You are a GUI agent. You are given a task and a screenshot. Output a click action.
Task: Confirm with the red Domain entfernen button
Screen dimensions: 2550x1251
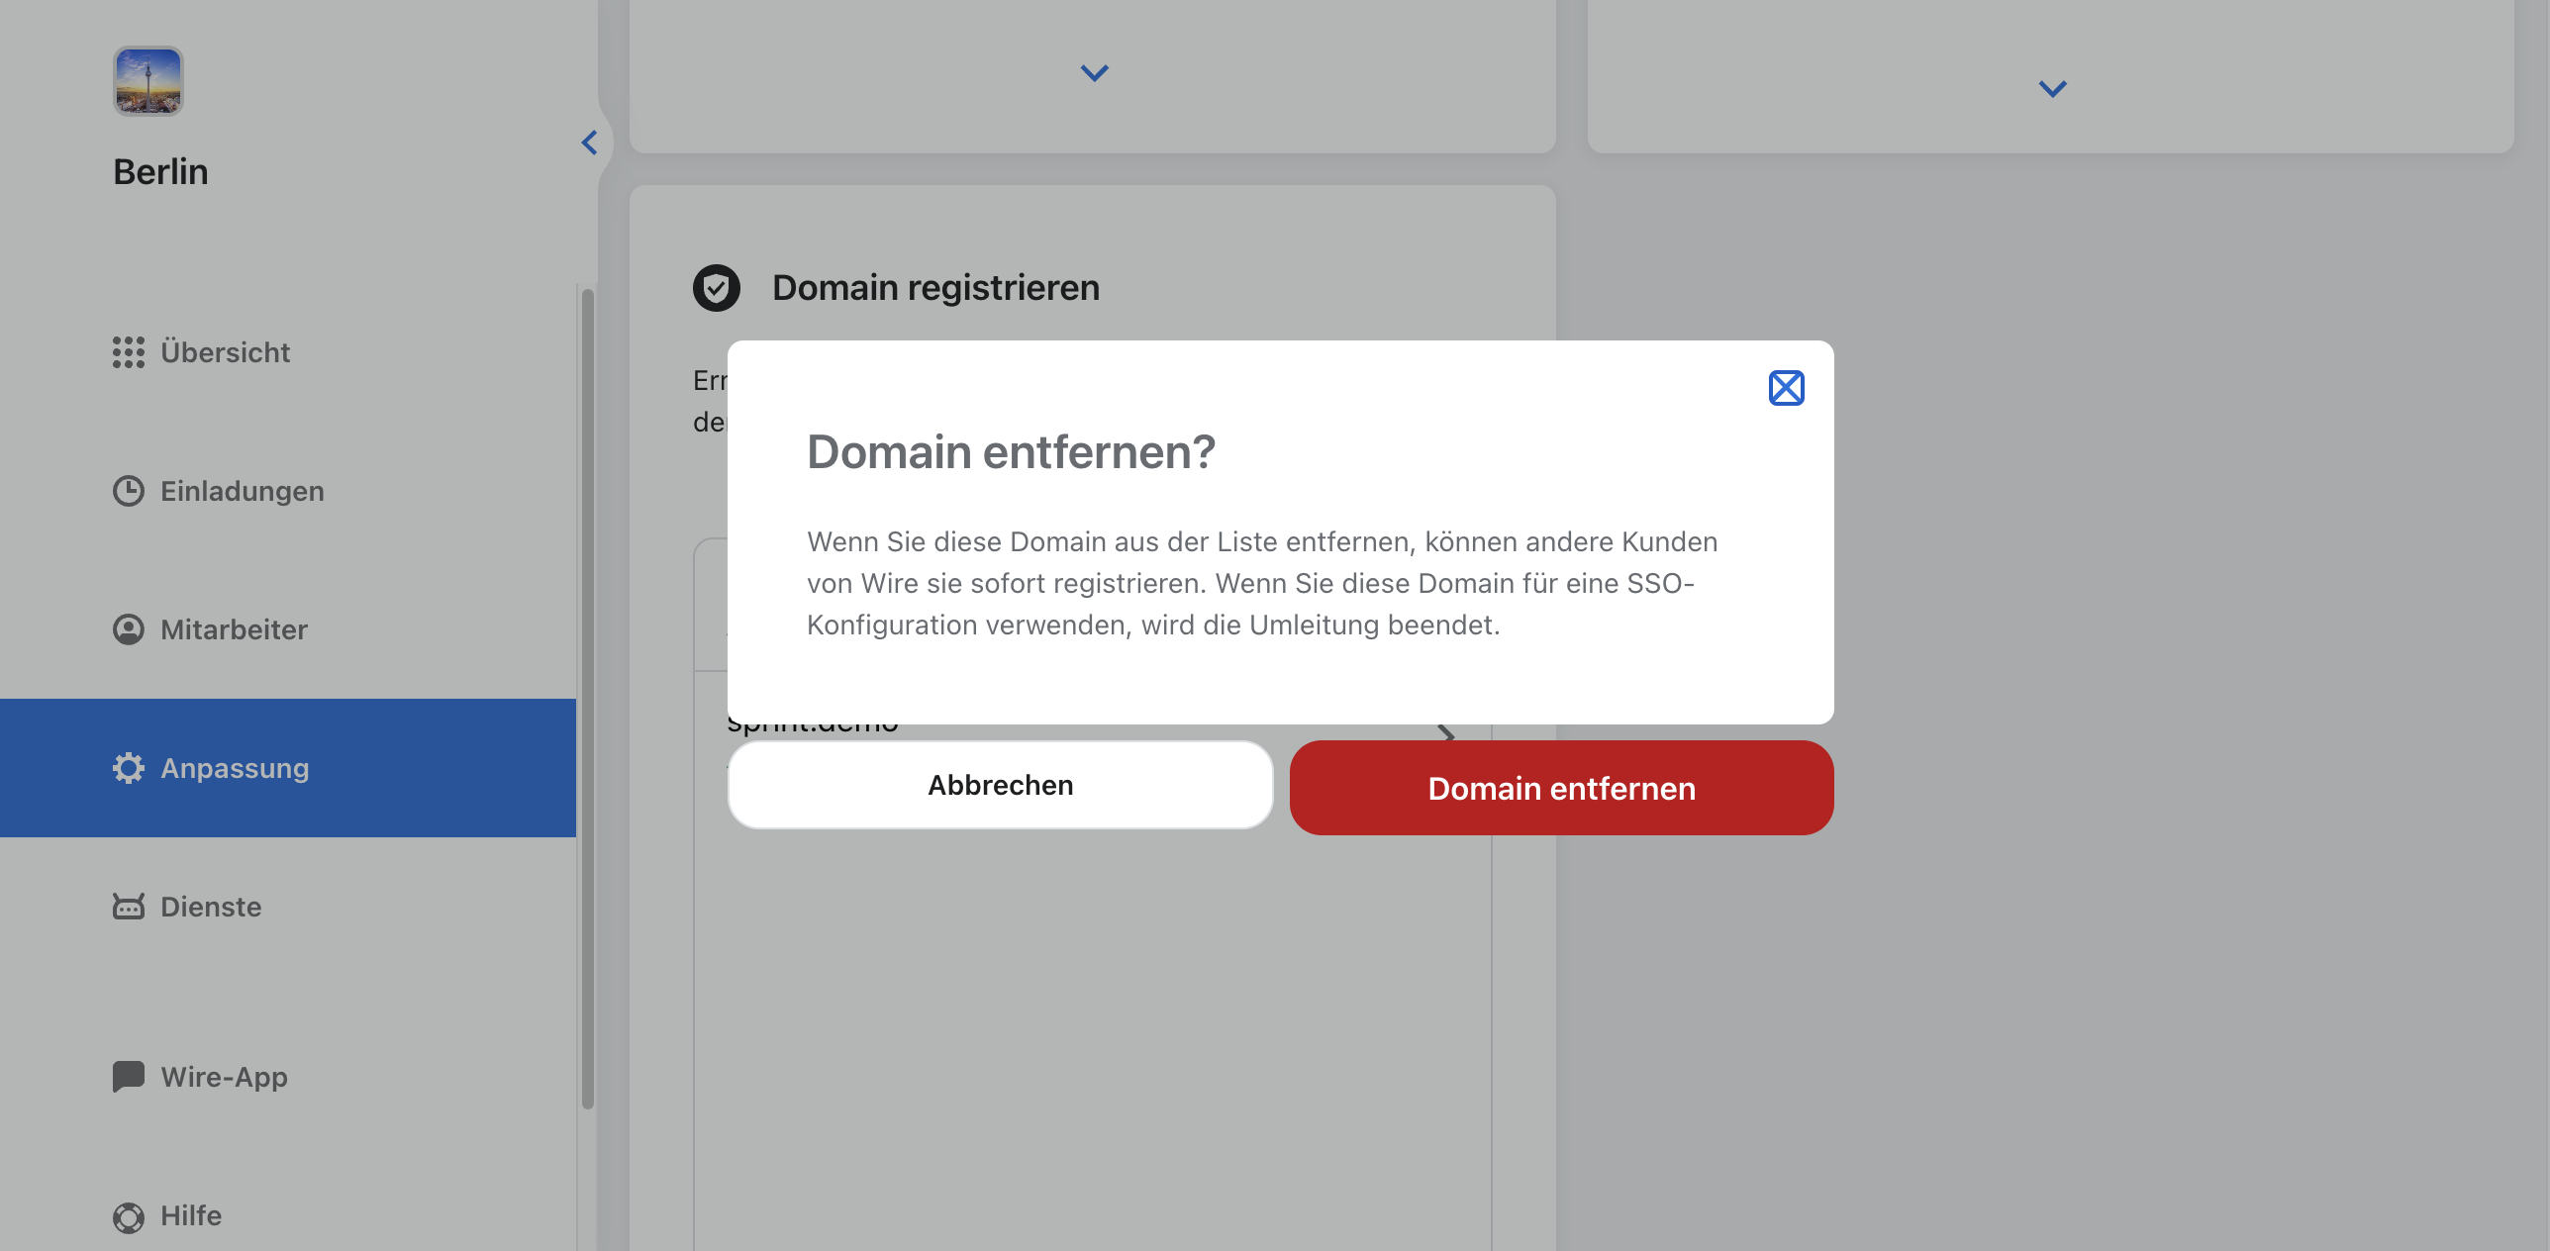tap(1561, 788)
